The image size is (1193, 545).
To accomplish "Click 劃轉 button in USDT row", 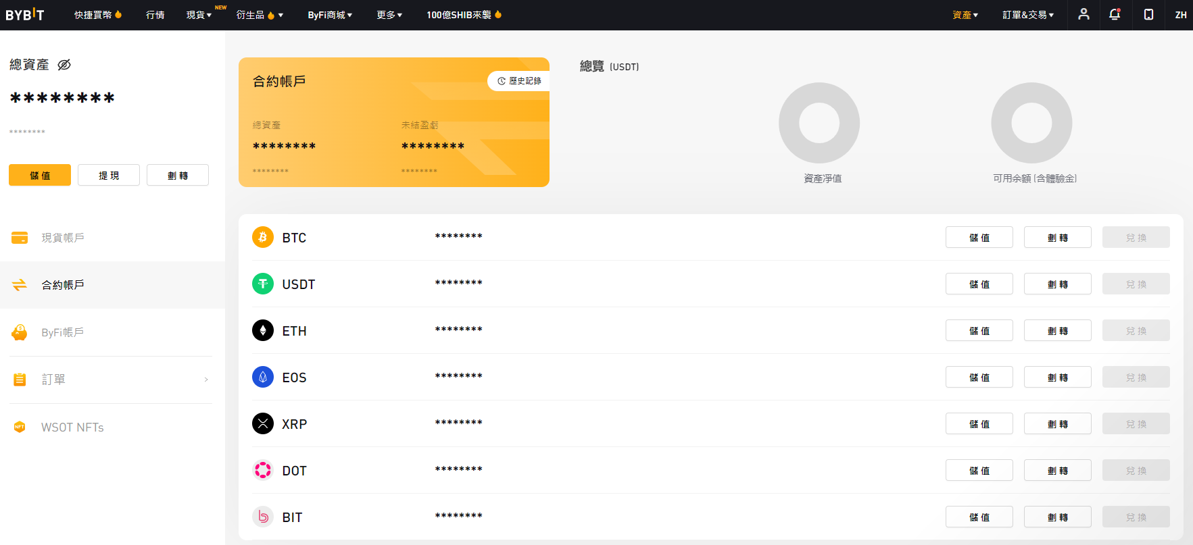I will pyautogui.click(x=1058, y=284).
